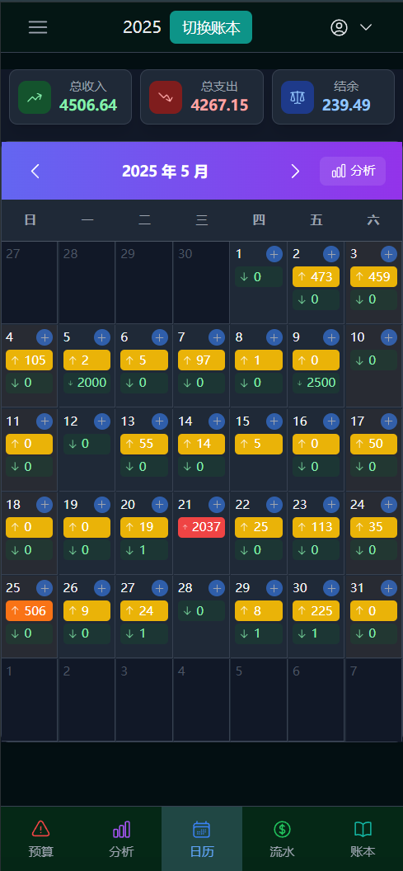Open the 账本 ledger tab
Screen dimensions: 403x871
click(363, 839)
